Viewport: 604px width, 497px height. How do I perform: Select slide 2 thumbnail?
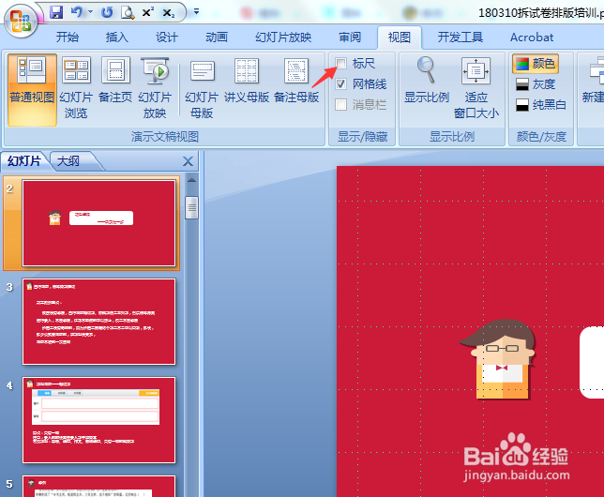pyautogui.click(x=99, y=223)
